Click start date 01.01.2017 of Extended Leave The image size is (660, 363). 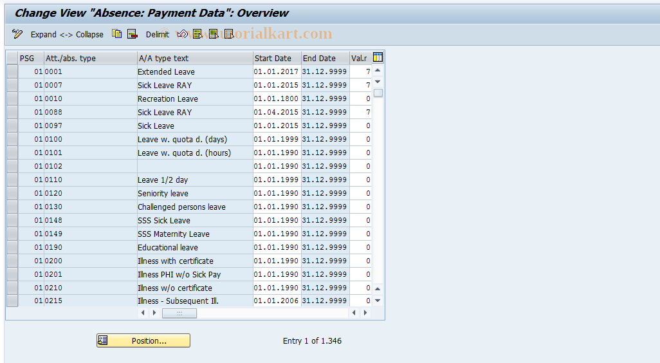(x=277, y=71)
